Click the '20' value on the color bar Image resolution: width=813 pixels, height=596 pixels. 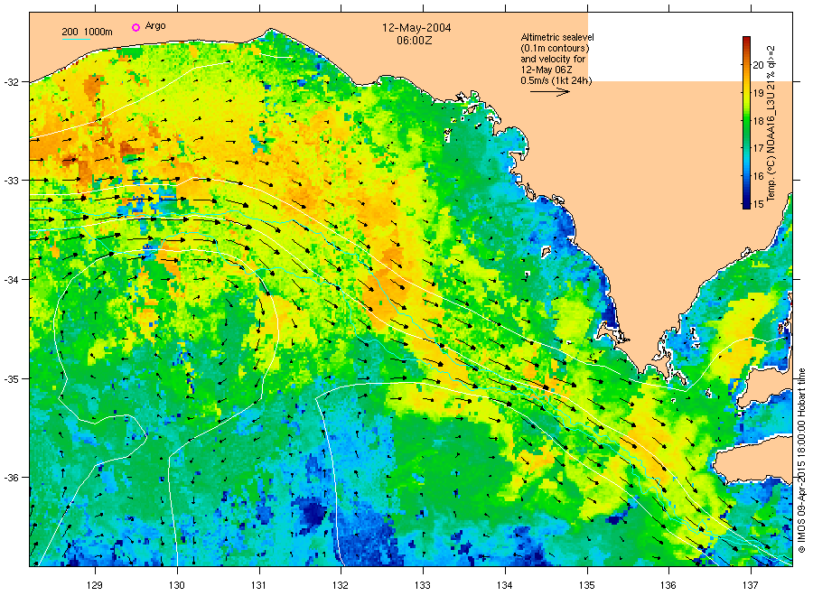(758, 65)
